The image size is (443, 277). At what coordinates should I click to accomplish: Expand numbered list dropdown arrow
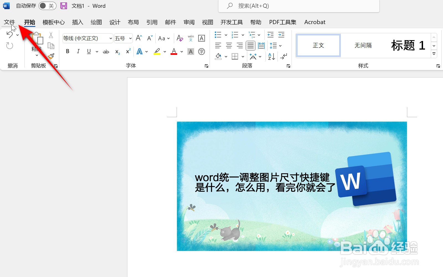point(243,35)
